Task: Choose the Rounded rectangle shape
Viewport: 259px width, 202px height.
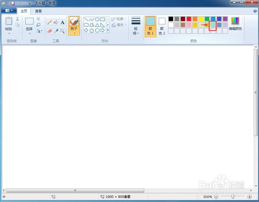Action: pyautogui.click(x=86, y=25)
